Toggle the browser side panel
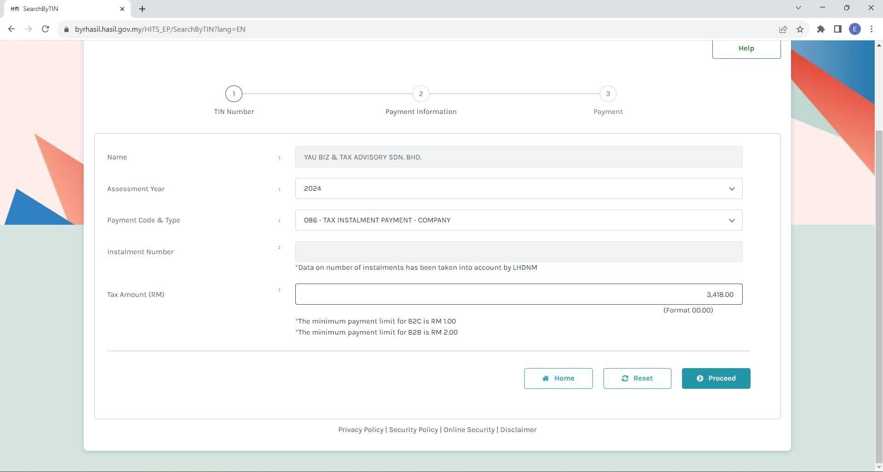The image size is (883, 472). click(837, 29)
